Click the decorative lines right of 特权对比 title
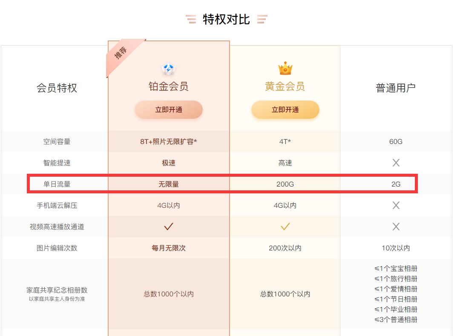Viewport: 460px width, 336px height. (x=263, y=19)
